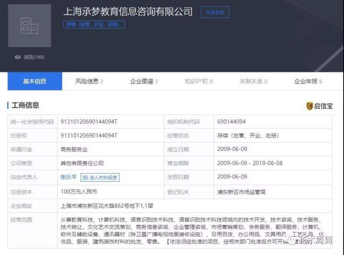344x255 pixels.
Task: Switch to the 关联关系 tab
Action: (253, 81)
